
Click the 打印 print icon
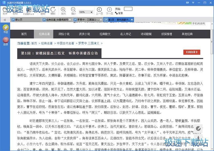[15, 11]
